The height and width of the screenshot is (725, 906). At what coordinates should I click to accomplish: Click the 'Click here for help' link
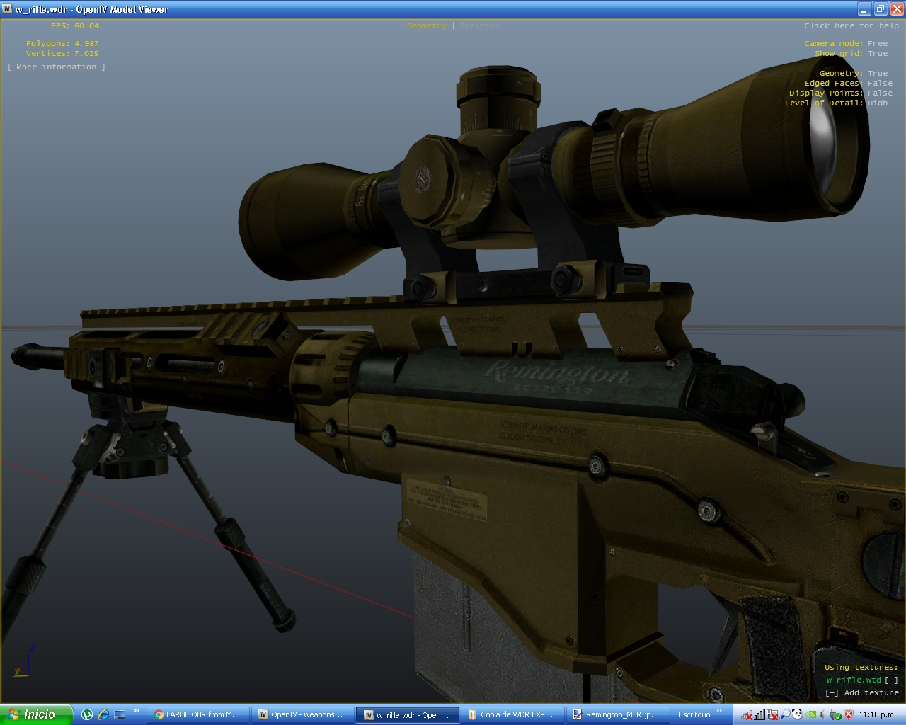point(851,25)
